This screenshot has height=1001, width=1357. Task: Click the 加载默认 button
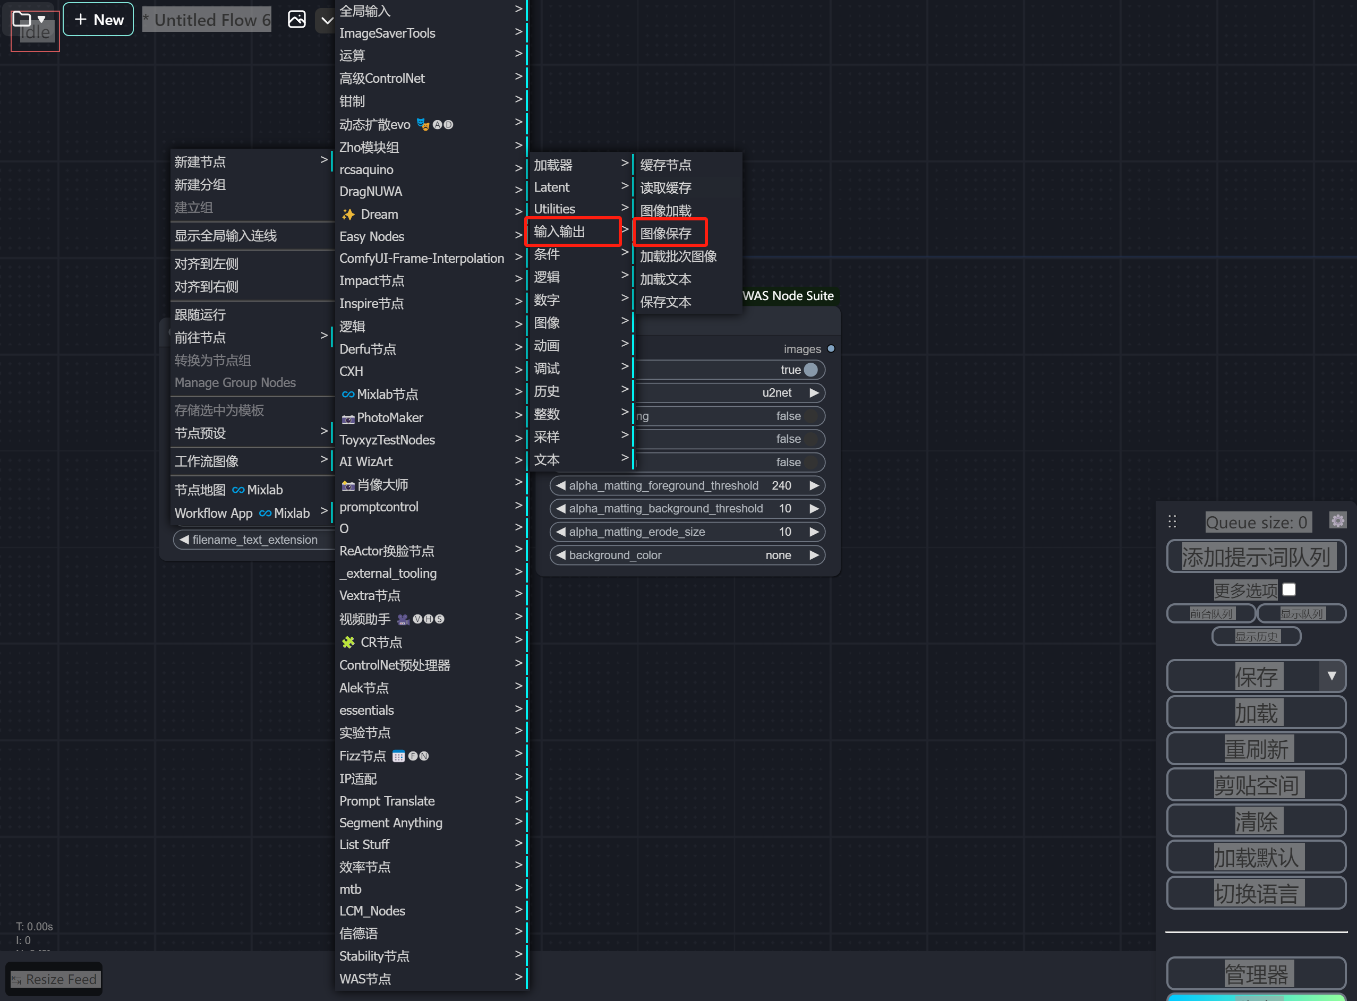pyautogui.click(x=1256, y=857)
